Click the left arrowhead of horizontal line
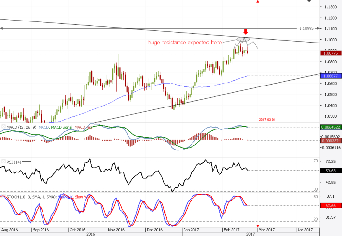This screenshot has width=342, height=236. [2, 28]
